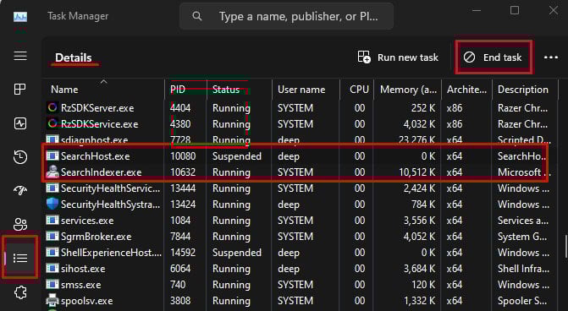Viewport: 568px width, 311px height.
Task: Click the Suspended status of ShellExperienceHost
Action: click(236, 253)
